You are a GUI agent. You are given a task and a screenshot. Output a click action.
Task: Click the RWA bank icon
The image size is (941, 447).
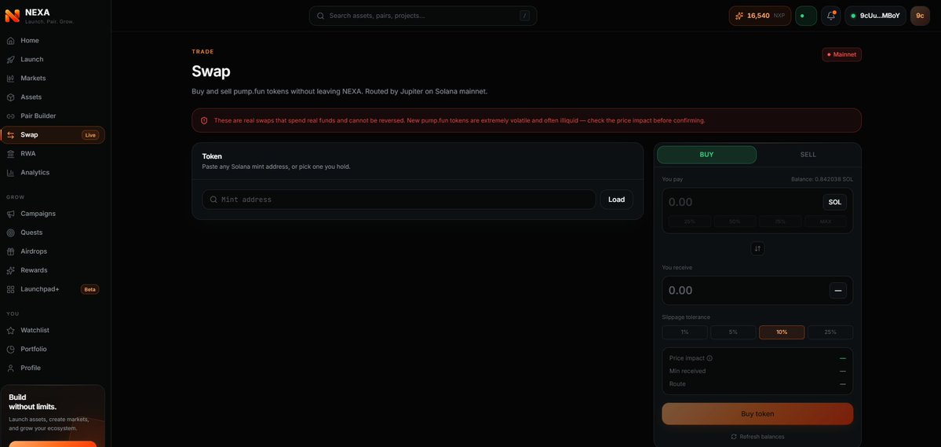pyautogui.click(x=10, y=154)
